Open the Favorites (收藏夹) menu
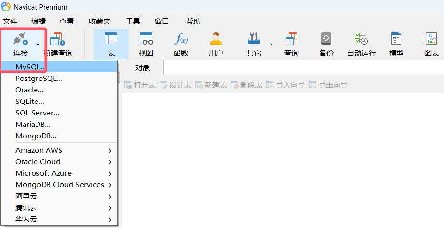444x228 pixels. tap(100, 22)
